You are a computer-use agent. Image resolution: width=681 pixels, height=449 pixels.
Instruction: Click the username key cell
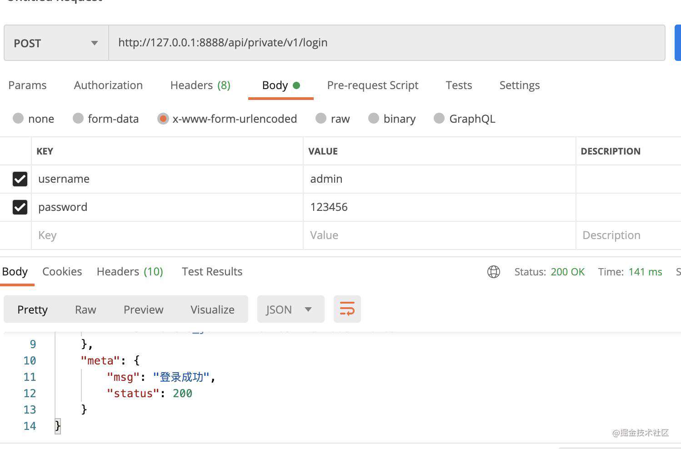point(167,179)
